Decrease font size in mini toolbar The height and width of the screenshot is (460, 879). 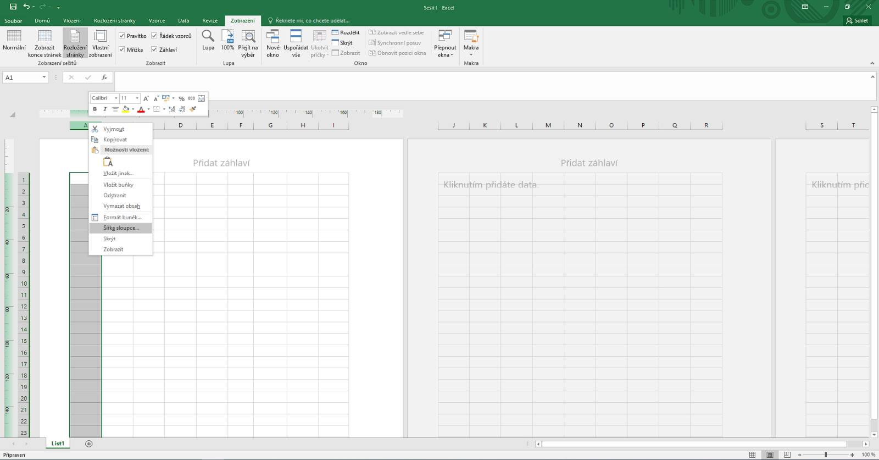pyautogui.click(x=156, y=98)
